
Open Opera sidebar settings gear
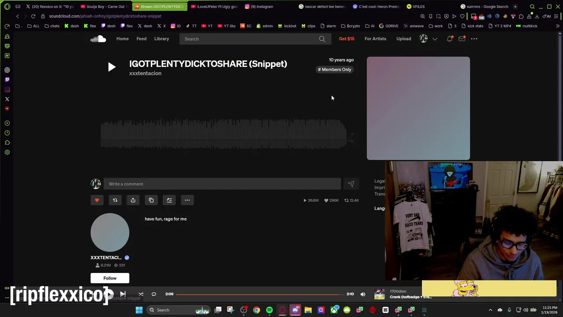tap(7, 152)
